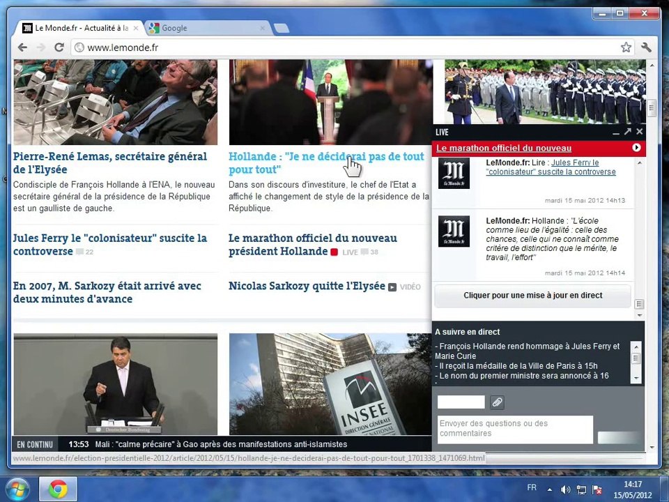Click the video icon next to VIDÉO label
Image resolution: width=669 pixels, height=502 pixels.
[x=392, y=287]
